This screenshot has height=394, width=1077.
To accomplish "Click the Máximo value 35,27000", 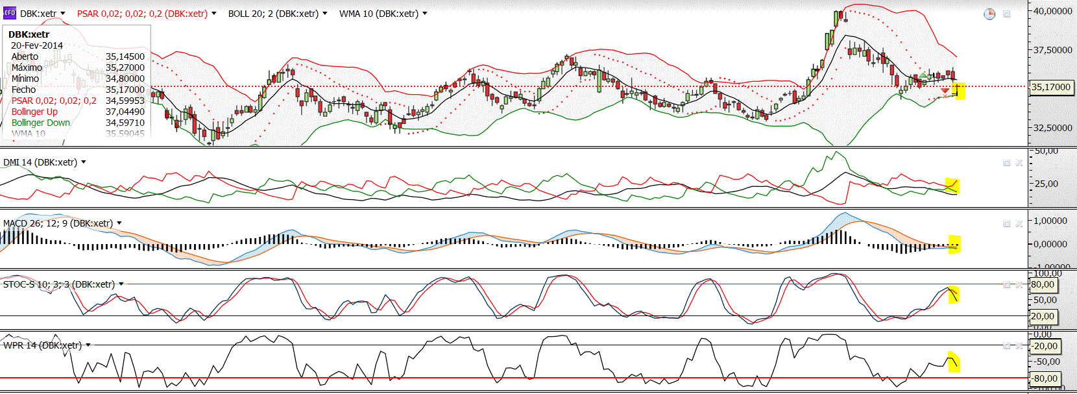I will click(125, 68).
